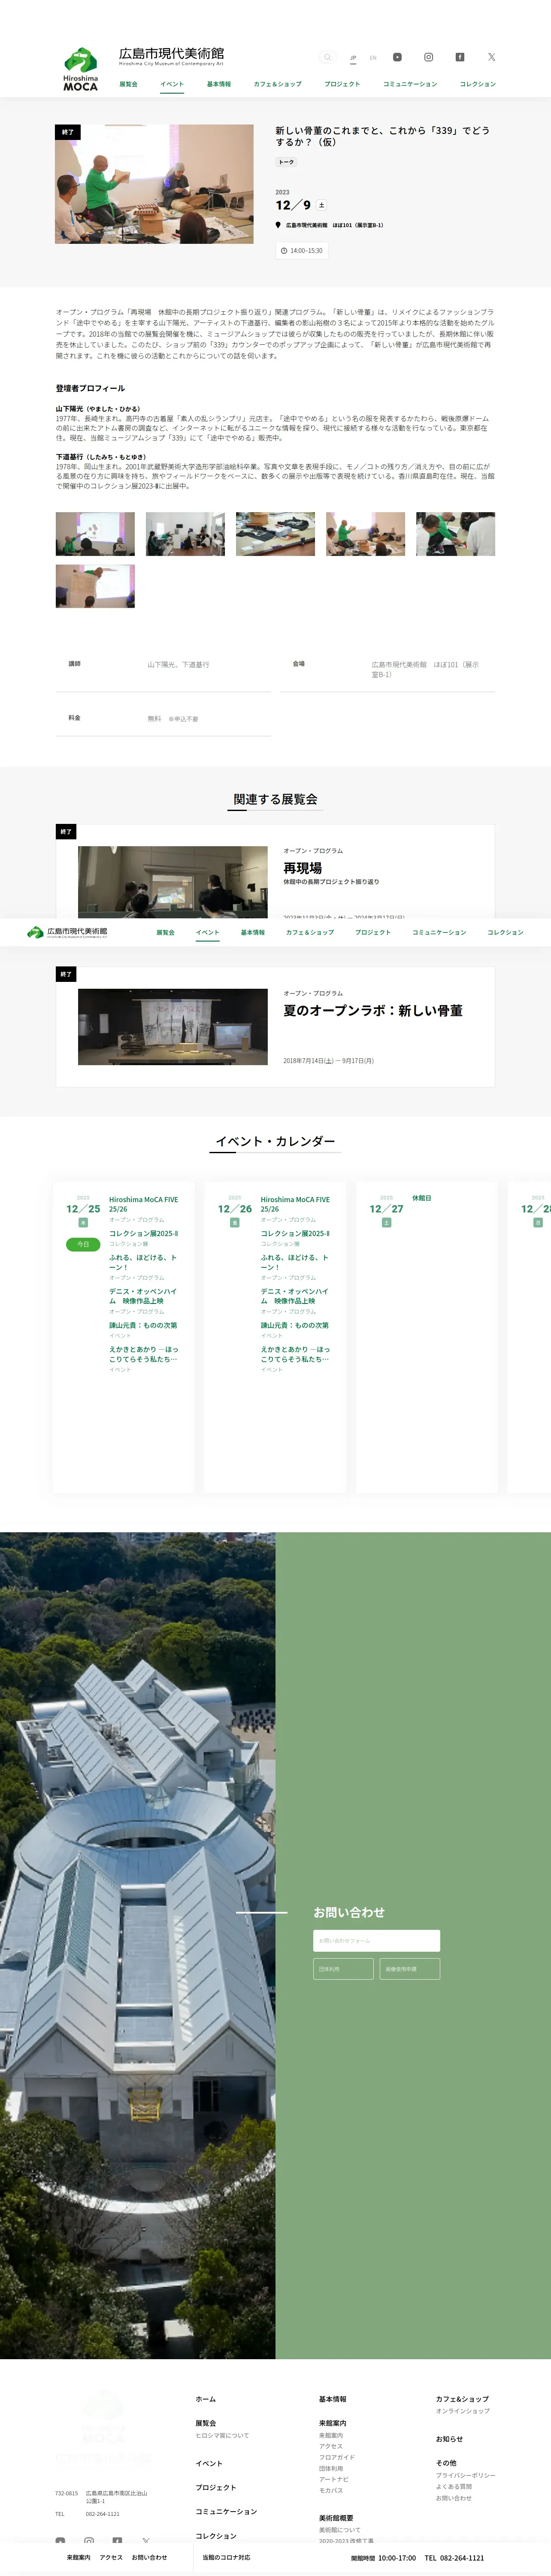The height and width of the screenshot is (2576, 551).
Task: Open the main event photo of seated speakers
Action: (x=154, y=184)
